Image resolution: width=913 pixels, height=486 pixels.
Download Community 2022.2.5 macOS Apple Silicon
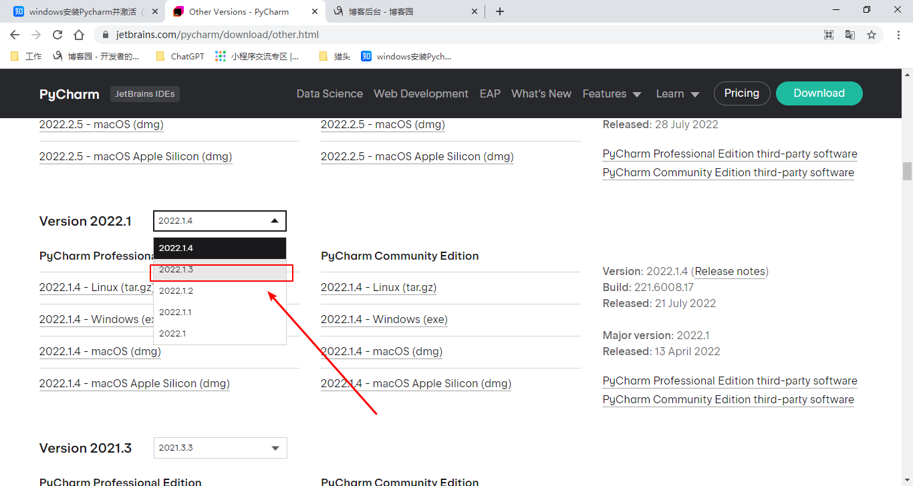(417, 157)
